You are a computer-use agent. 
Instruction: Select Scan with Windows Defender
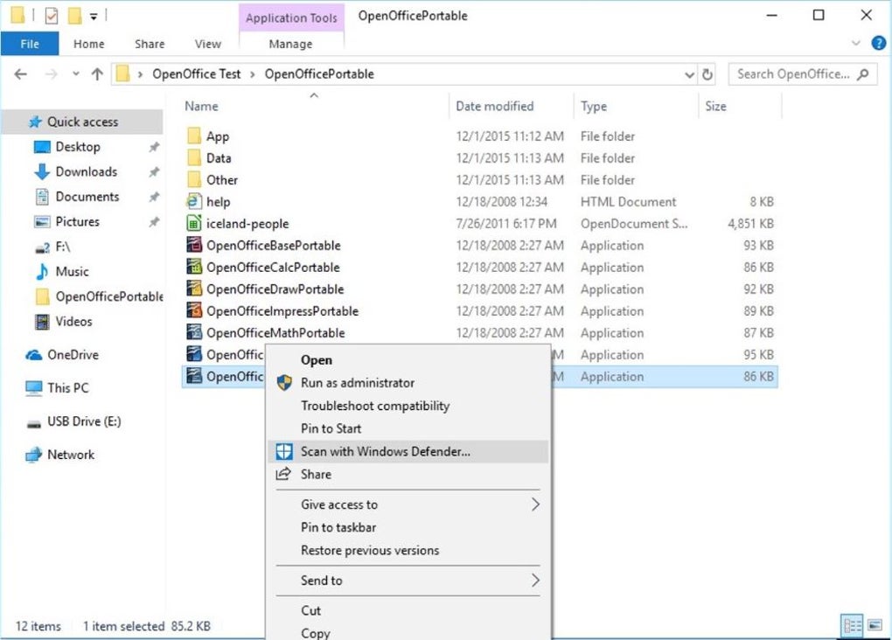point(408,452)
